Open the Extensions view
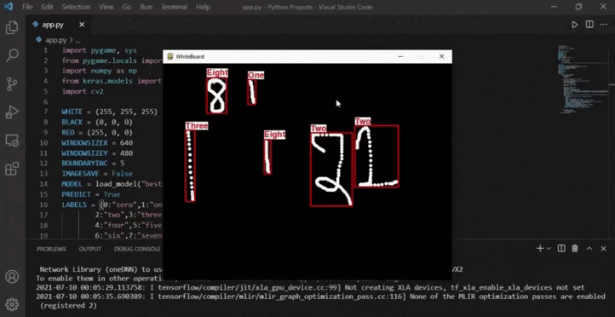The height and width of the screenshot is (317, 615). 12,169
